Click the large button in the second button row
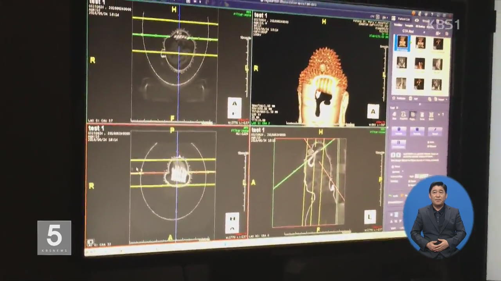Screen dimensions: 501x281 [399, 144]
